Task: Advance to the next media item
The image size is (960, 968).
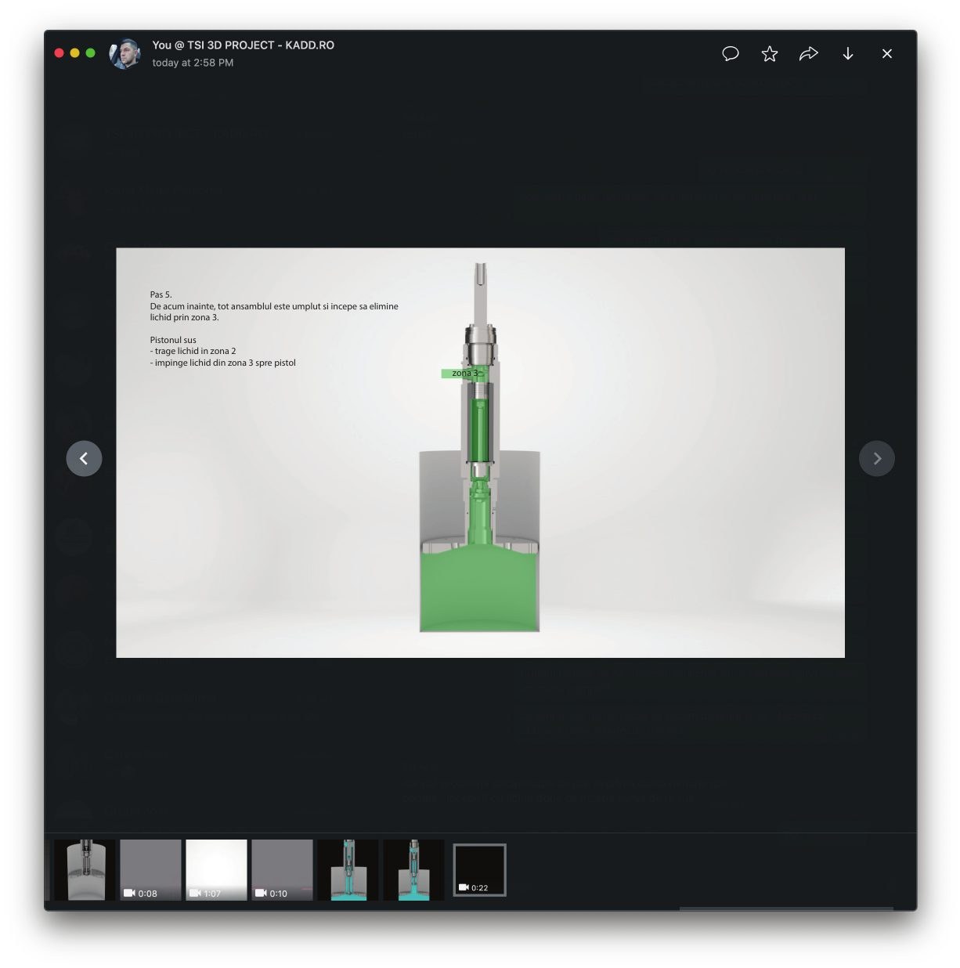Action: point(876,458)
